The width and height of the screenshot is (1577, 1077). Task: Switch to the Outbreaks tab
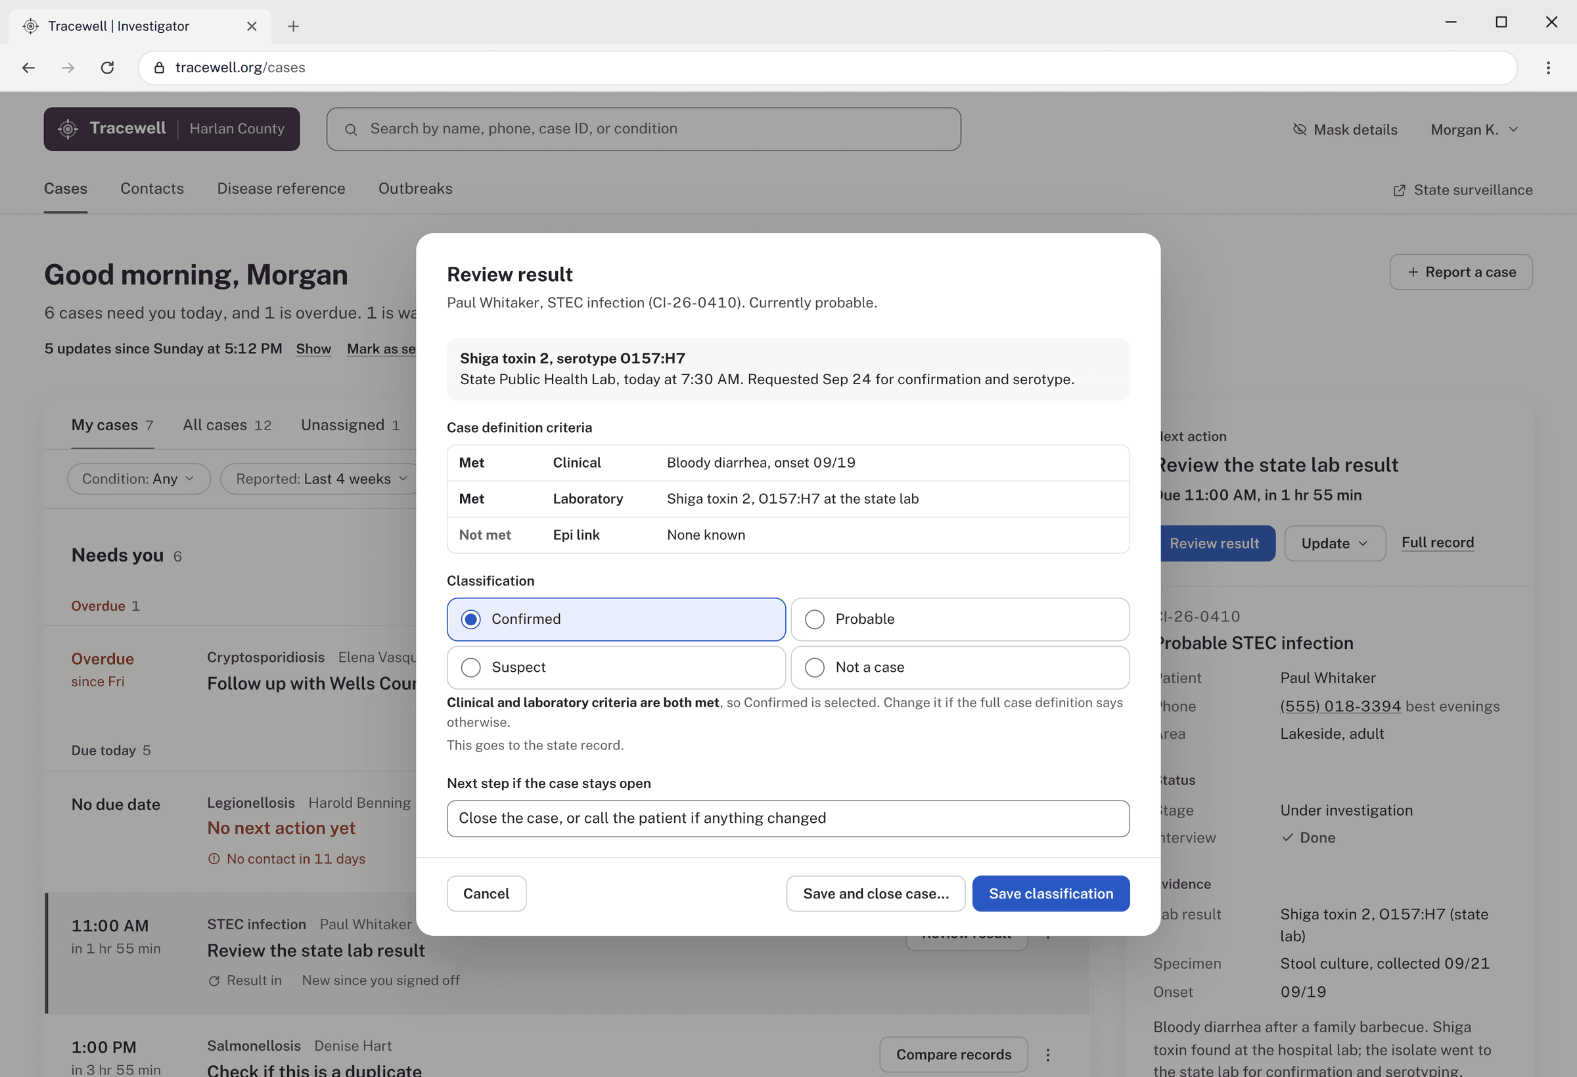click(x=415, y=188)
